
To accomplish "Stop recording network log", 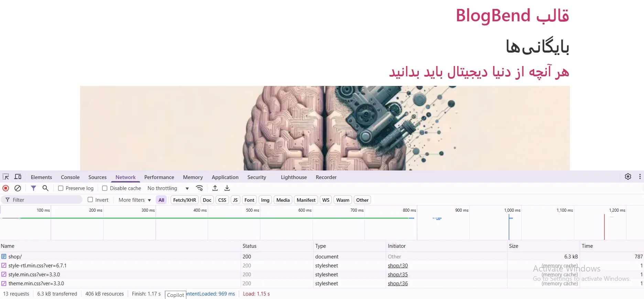I will coord(6,188).
